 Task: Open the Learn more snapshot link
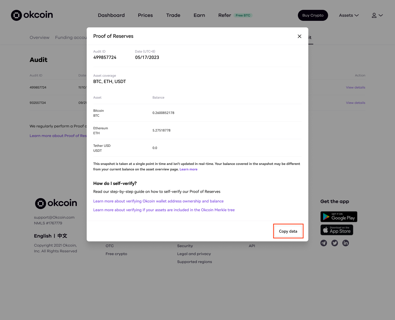[x=188, y=169]
